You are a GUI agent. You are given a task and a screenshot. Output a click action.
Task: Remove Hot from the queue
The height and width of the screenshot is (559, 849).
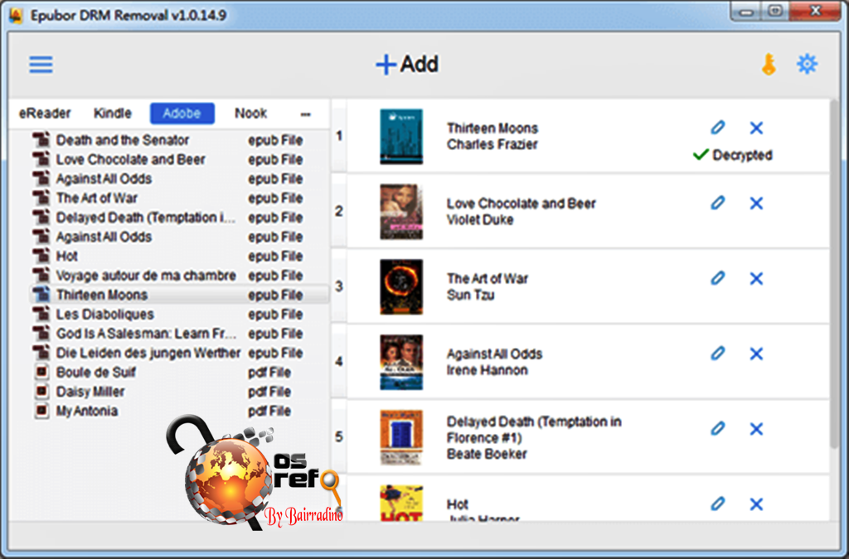[756, 504]
